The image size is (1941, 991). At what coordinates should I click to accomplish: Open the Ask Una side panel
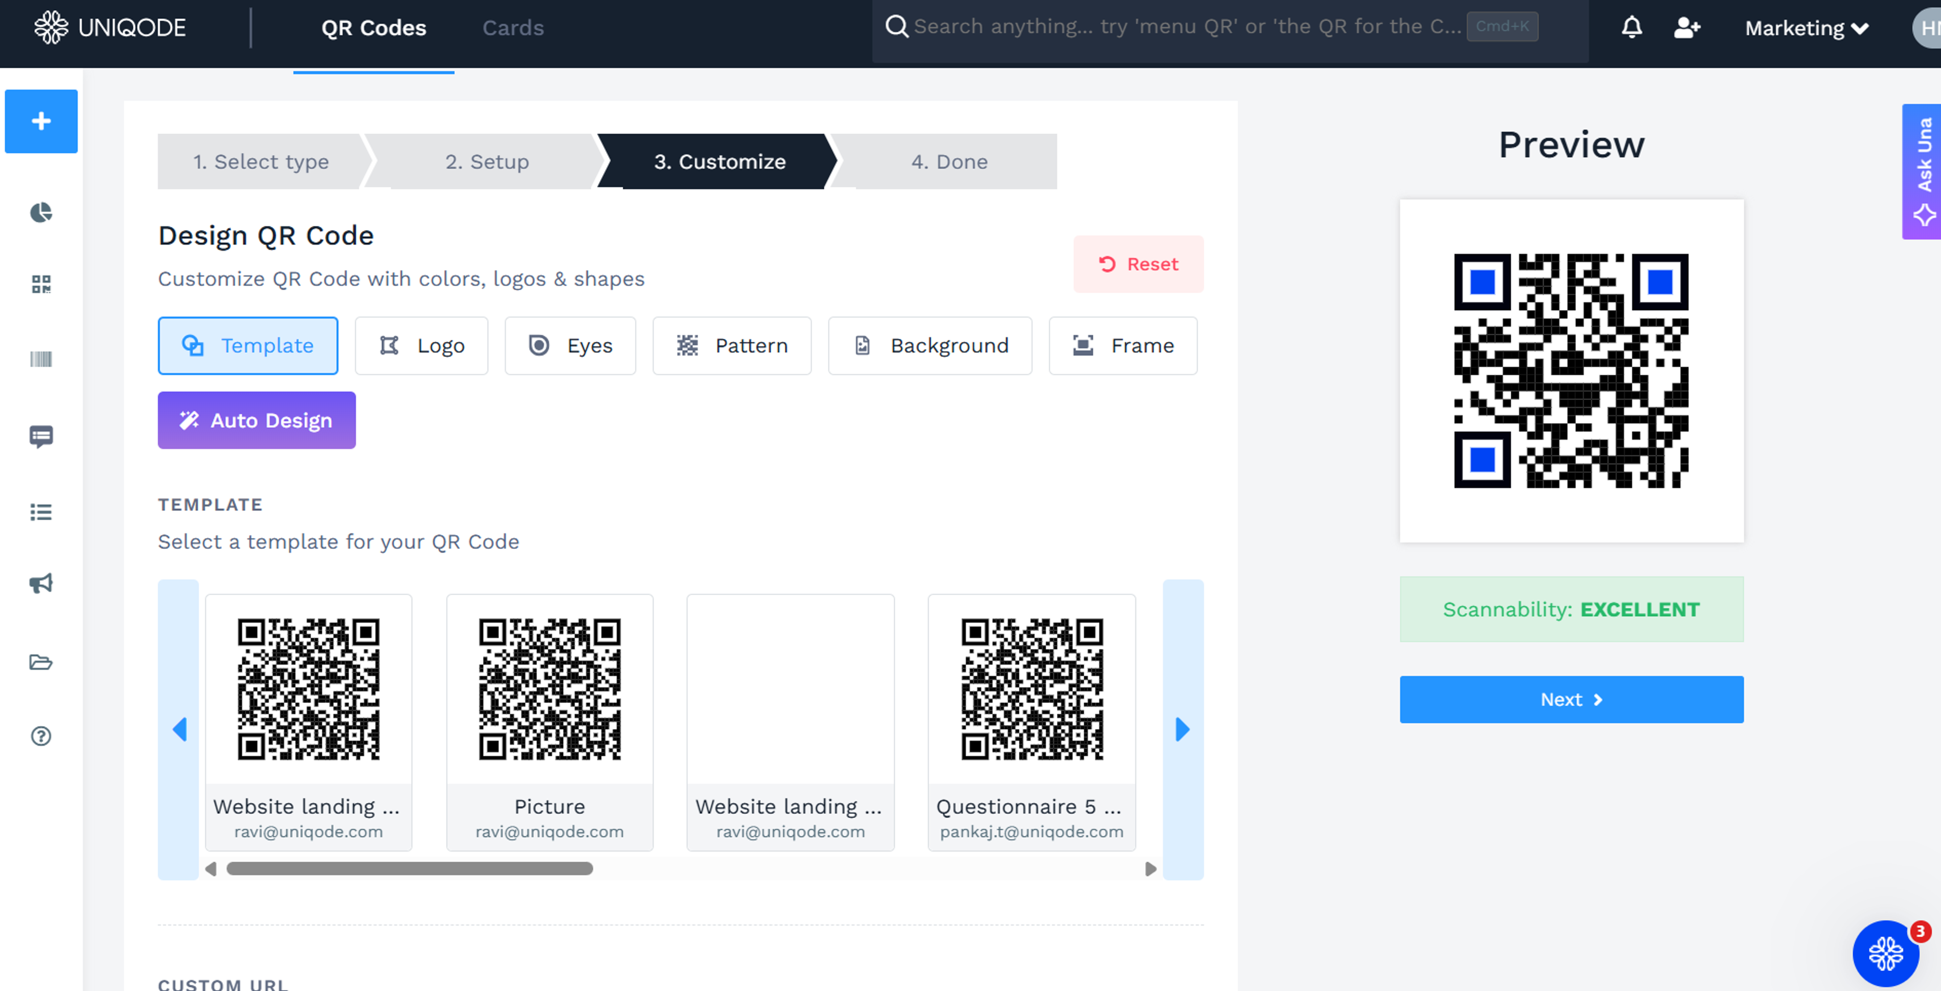pos(1921,172)
